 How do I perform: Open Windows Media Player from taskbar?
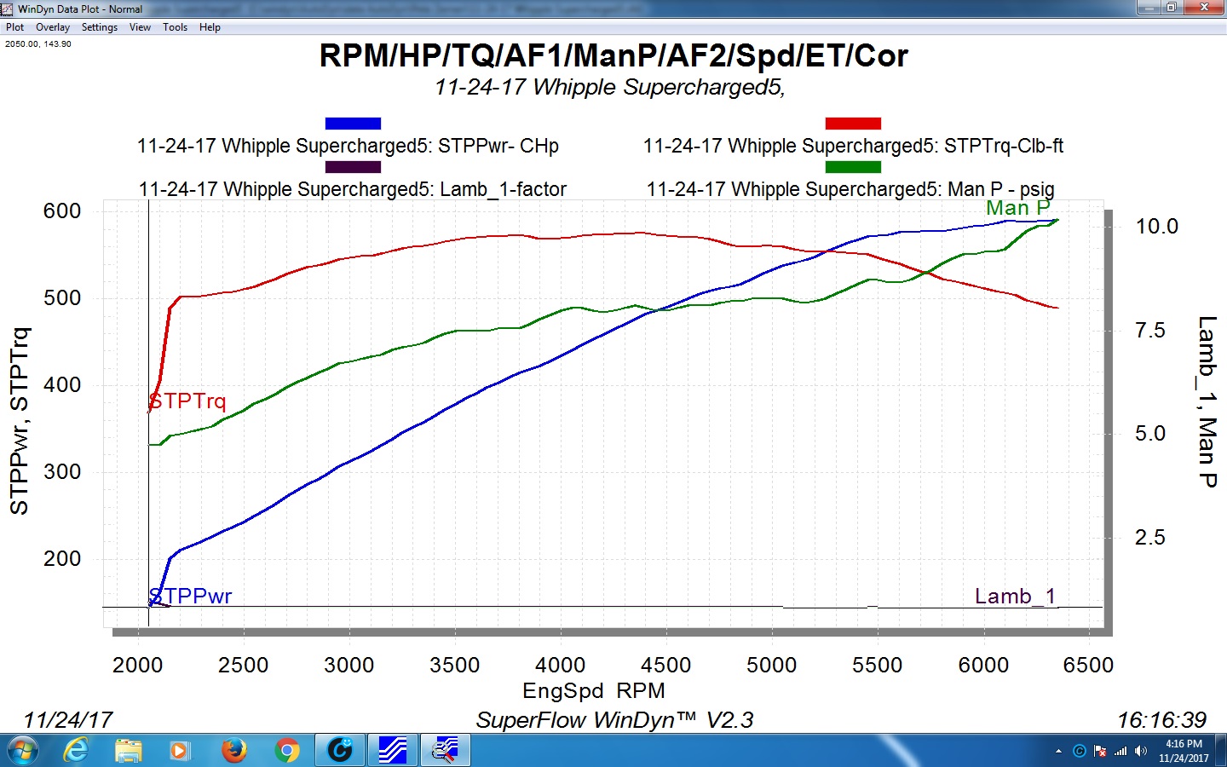pyautogui.click(x=179, y=751)
